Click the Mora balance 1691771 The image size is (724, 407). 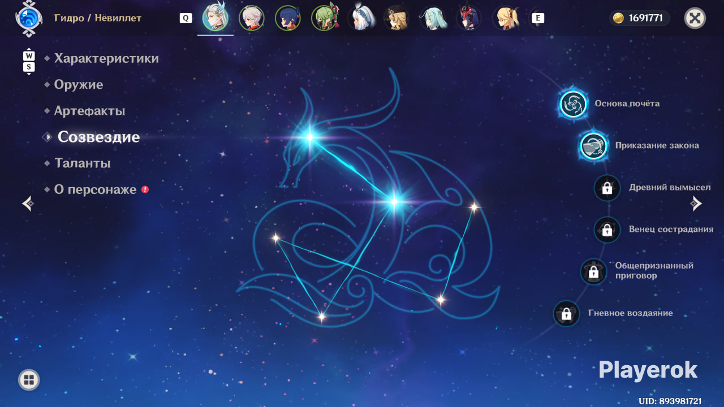pyautogui.click(x=640, y=18)
